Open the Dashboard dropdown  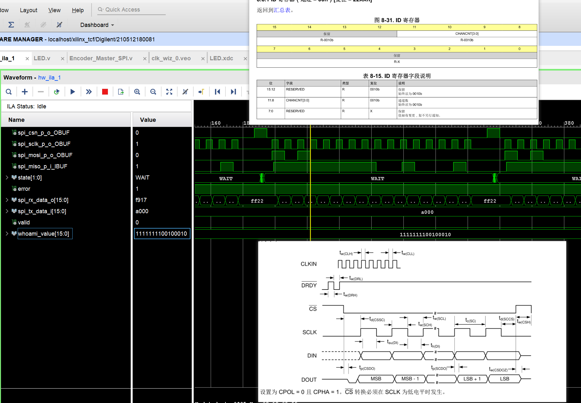pyautogui.click(x=97, y=25)
